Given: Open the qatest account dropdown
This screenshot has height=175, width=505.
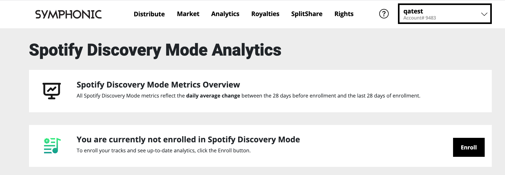Looking at the screenshot, I should pyautogui.click(x=445, y=14).
